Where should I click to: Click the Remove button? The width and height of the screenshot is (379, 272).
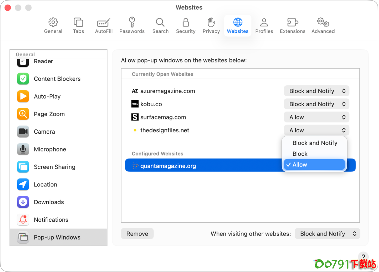tap(137, 234)
